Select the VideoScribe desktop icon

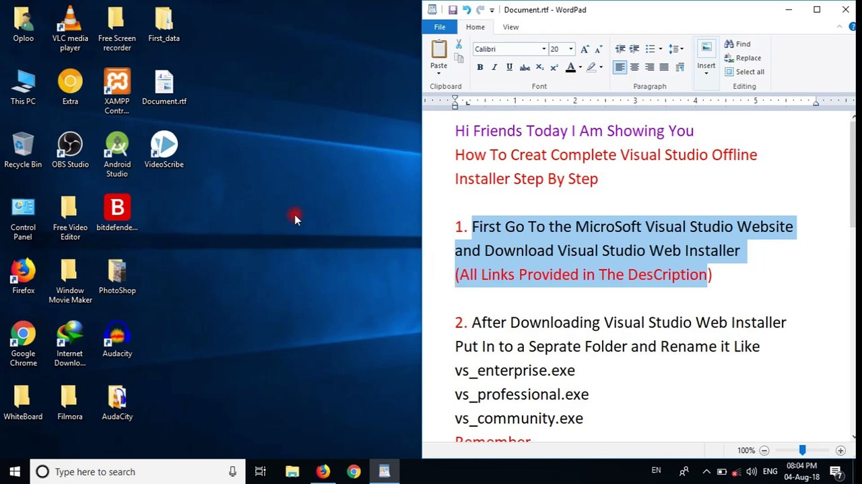point(164,150)
